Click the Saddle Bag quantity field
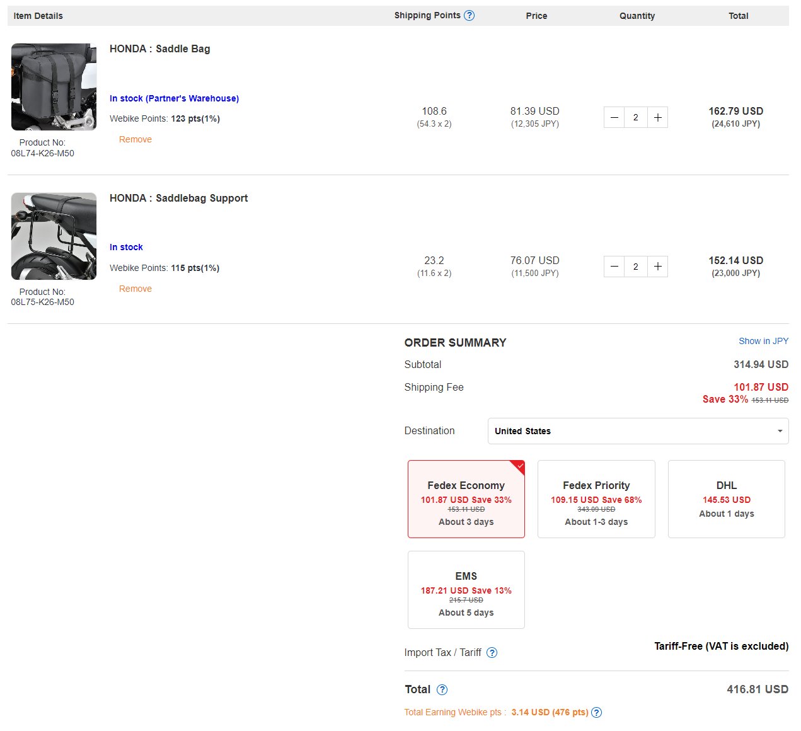Viewport: 801px width, 731px height. (x=636, y=117)
